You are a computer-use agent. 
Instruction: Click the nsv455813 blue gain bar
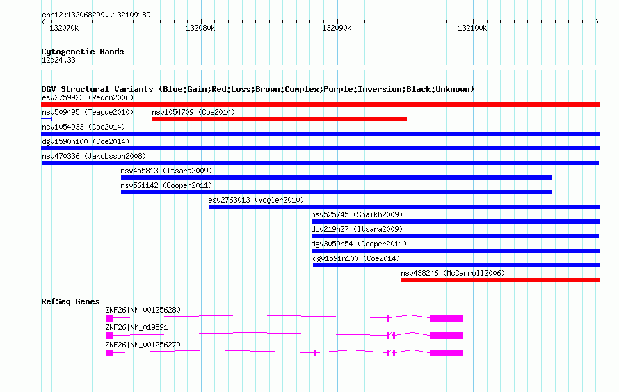tap(336, 178)
